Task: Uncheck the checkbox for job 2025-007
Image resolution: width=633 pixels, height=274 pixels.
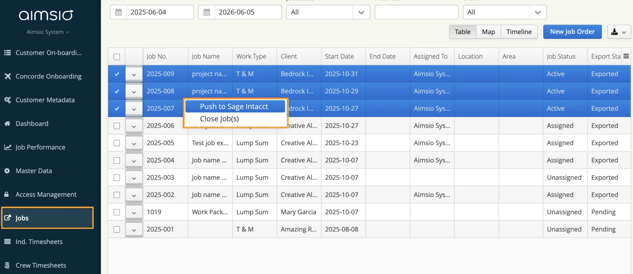Action: (x=117, y=109)
